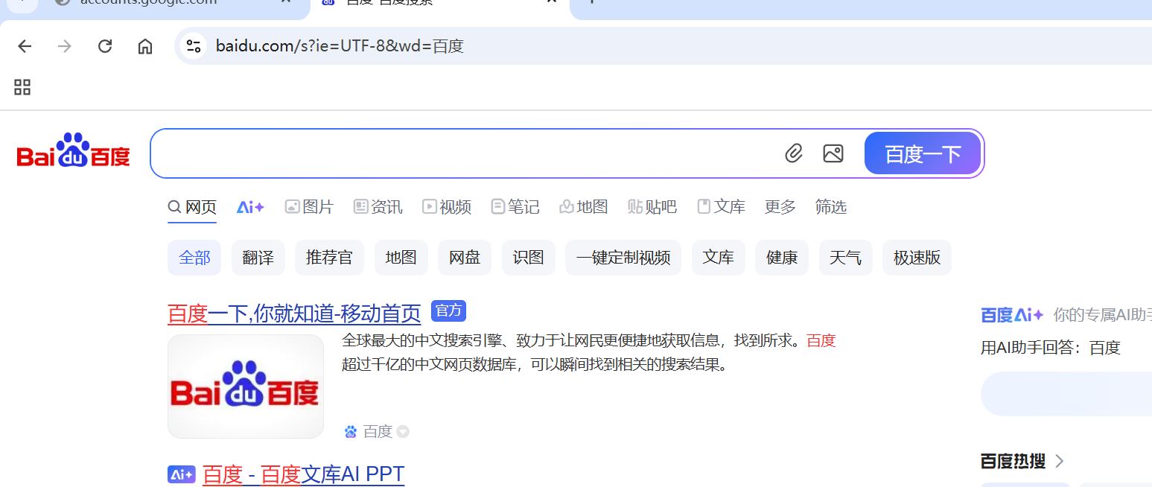Click the 官方 badge

coord(449,311)
